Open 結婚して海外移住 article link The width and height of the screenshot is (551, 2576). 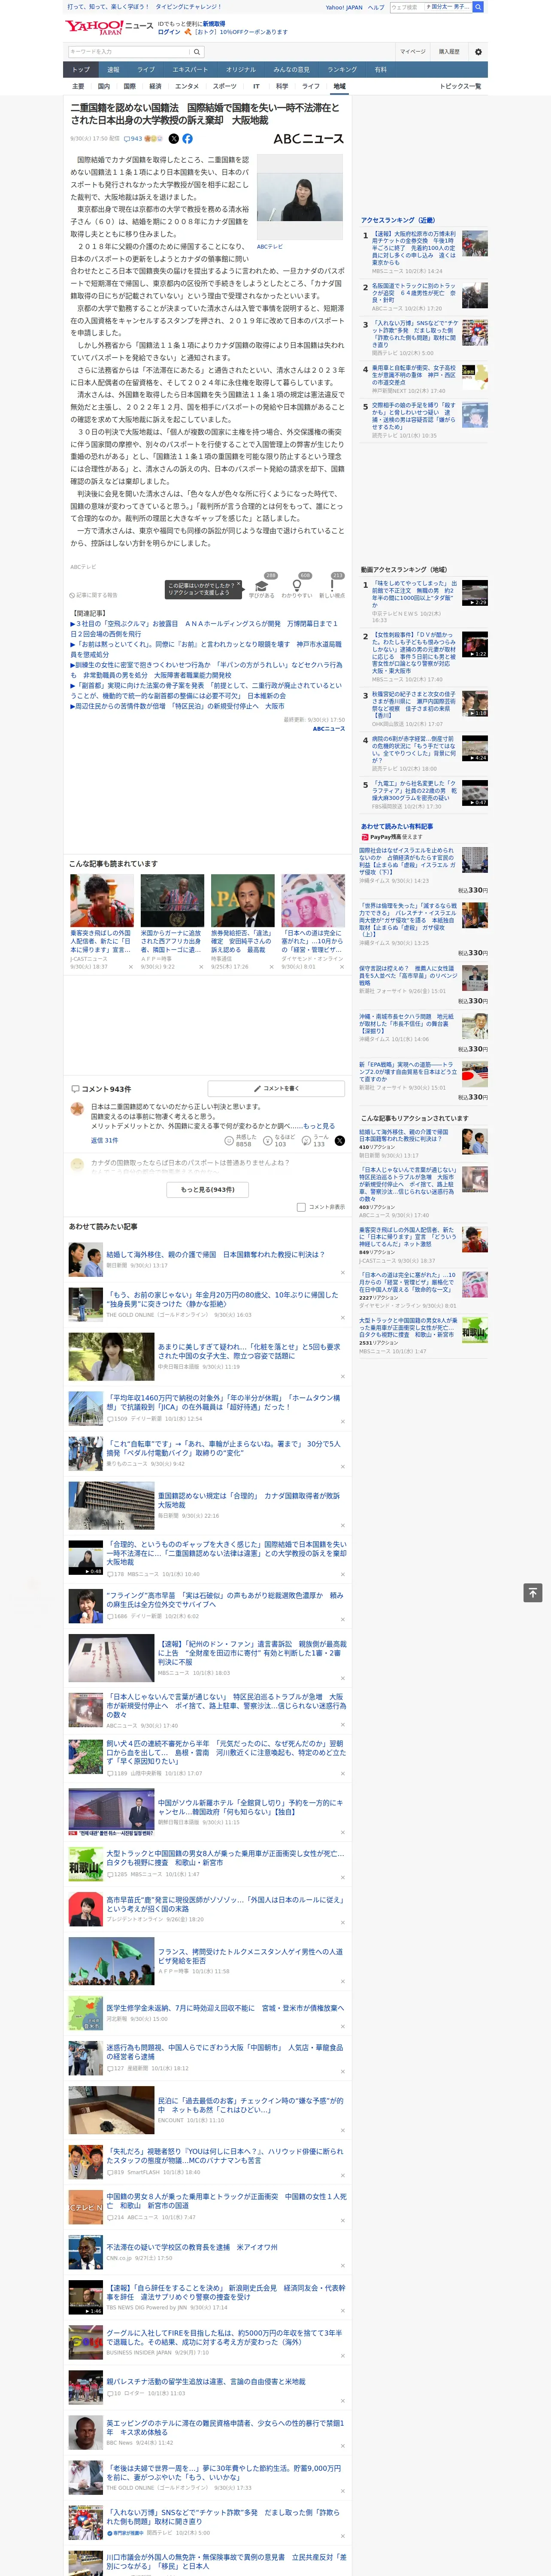click(216, 1254)
